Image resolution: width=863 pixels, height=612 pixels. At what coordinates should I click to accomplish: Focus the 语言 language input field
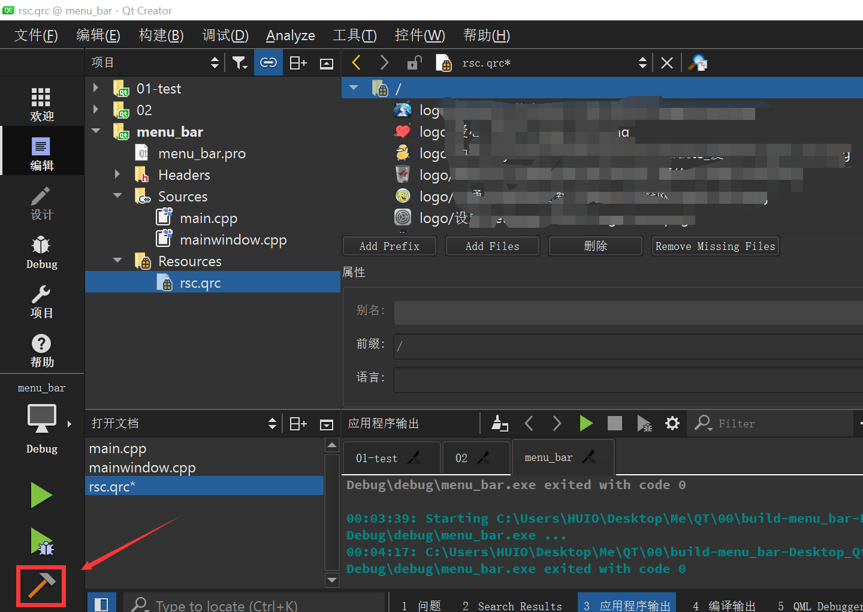tap(628, 379)
